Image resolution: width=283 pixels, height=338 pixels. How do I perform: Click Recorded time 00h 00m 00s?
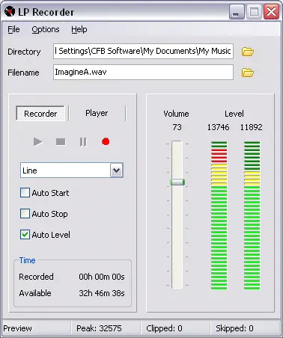point(102,277)
